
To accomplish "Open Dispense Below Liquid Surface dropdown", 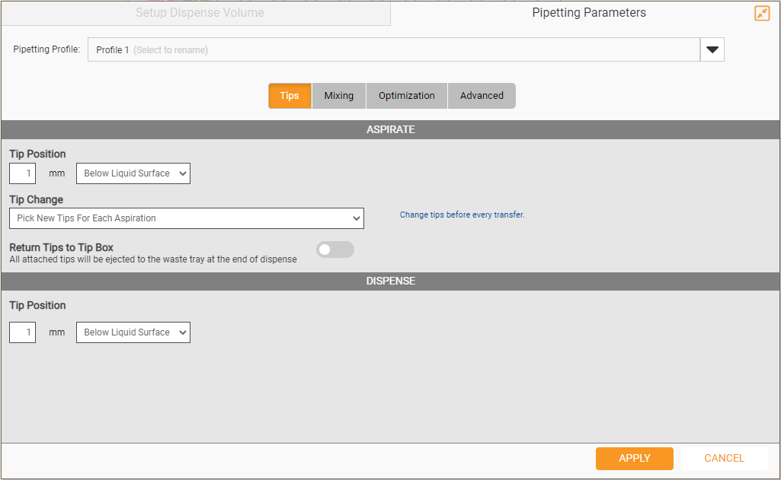I will pyautogui.click(x=133, y=332).
